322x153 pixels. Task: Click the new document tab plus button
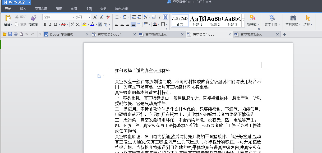[x=284, y=34]
